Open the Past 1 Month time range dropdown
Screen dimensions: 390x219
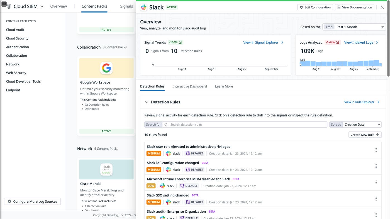point(354,27)
